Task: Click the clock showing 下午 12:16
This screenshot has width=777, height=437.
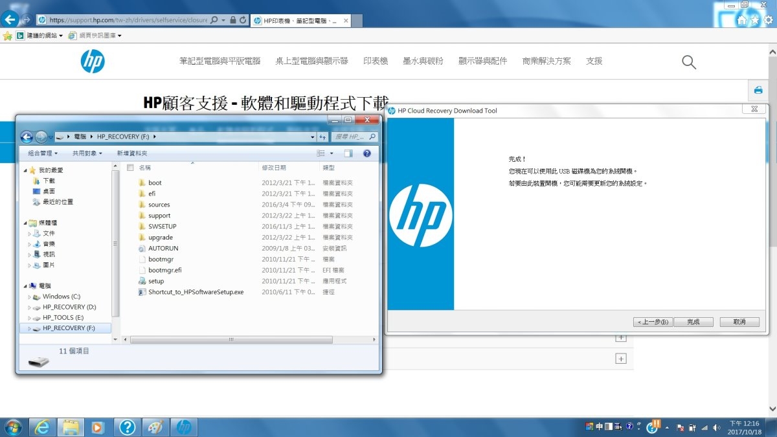Action: coord(744,423)
